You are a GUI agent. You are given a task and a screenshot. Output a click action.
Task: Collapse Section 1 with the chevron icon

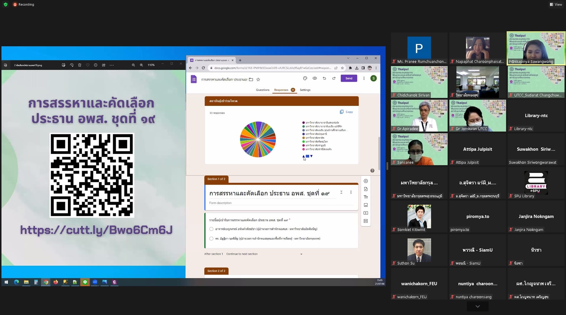[341, 192]
